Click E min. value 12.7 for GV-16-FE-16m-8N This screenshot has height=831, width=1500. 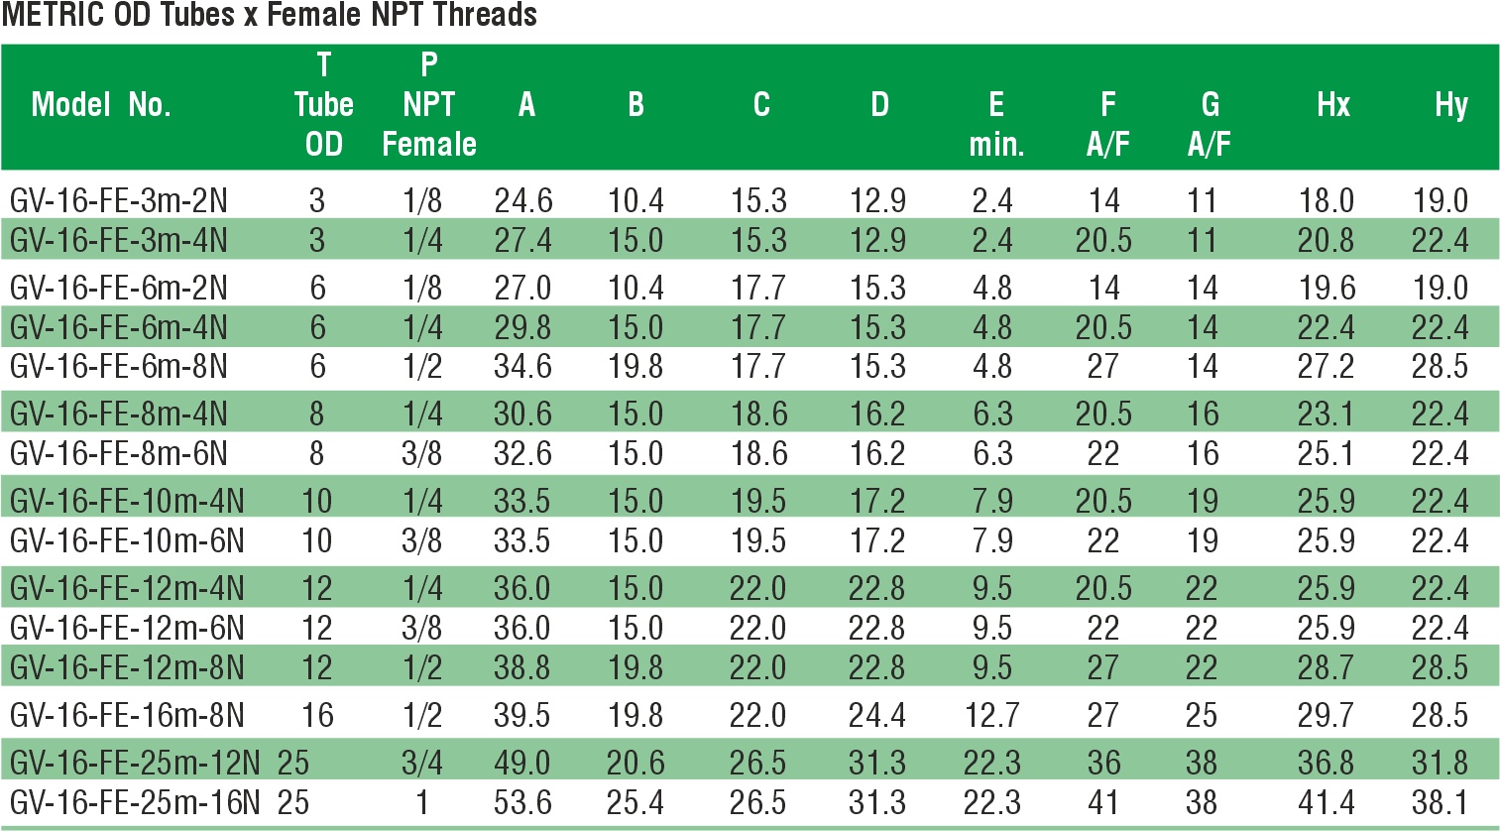991,715
